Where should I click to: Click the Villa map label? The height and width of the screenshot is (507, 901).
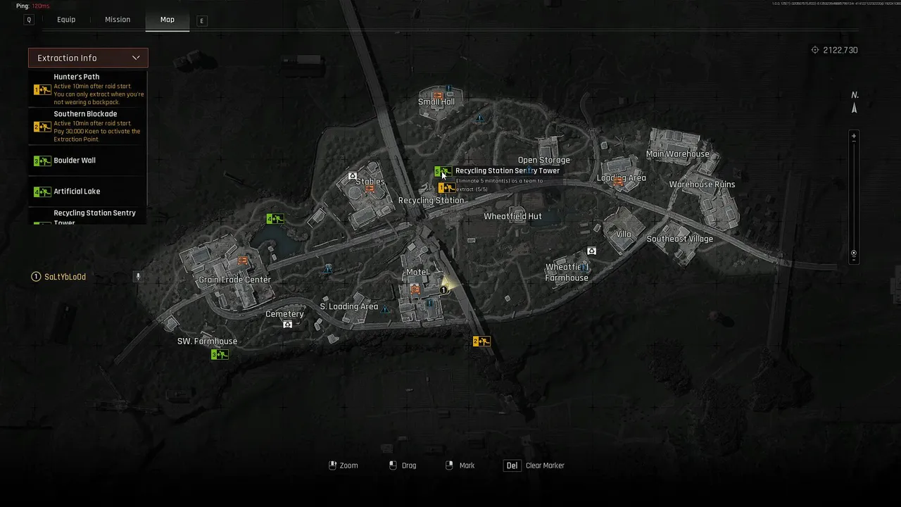tap(624, 234)
